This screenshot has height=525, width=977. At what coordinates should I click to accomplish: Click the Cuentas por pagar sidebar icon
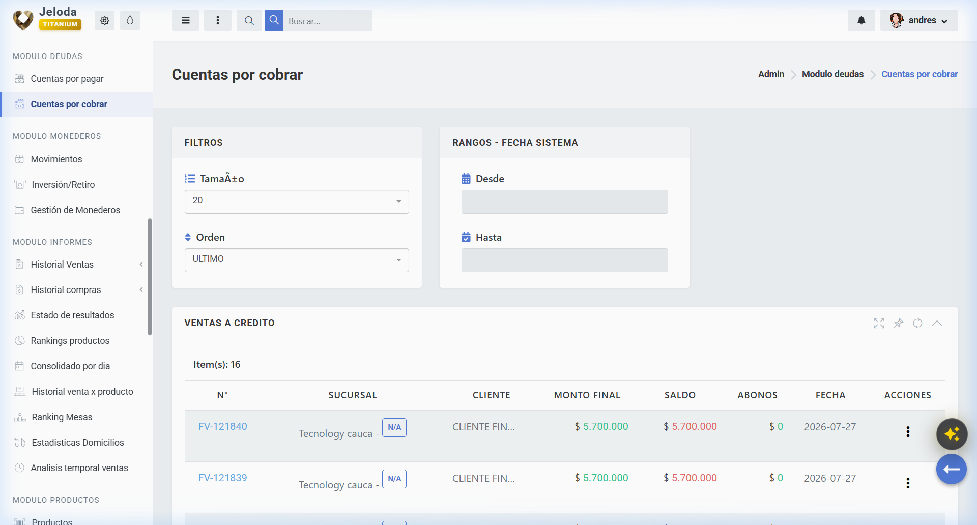click(19, 78)
